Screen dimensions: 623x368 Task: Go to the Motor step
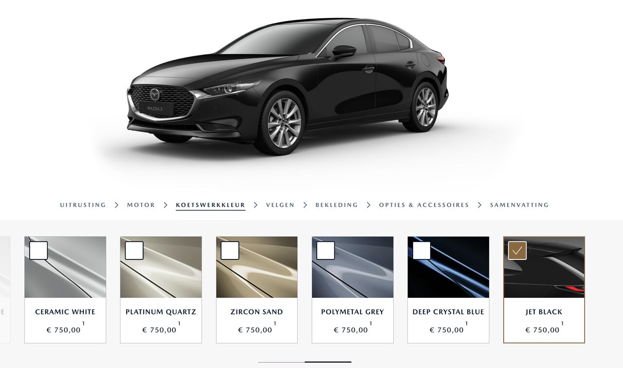click(141, 205)
